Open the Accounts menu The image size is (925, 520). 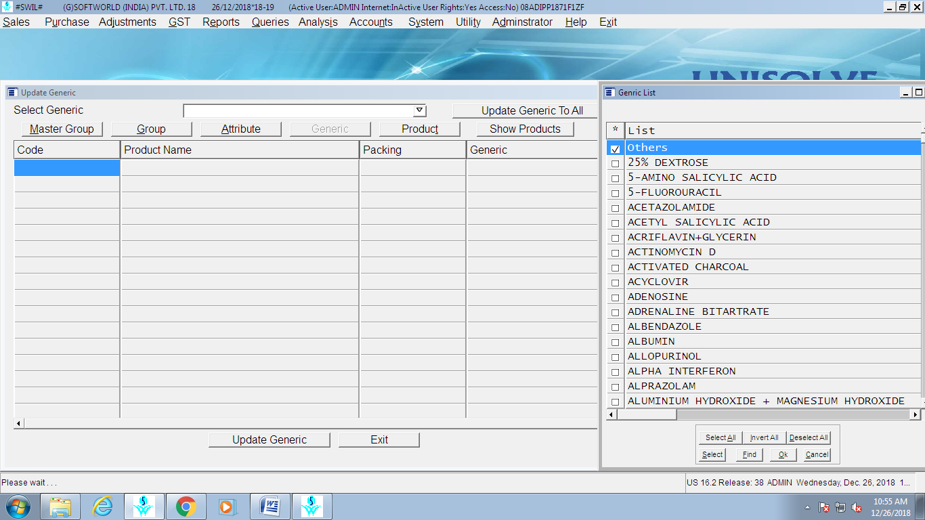(370, 22)
